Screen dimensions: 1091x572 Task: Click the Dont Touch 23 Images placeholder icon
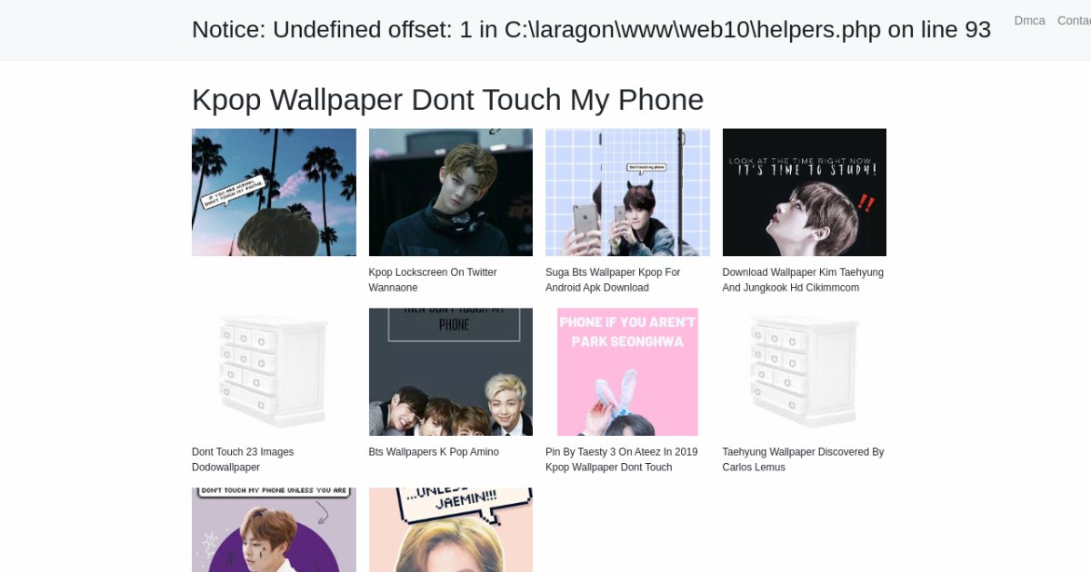(x=274, y=372)
